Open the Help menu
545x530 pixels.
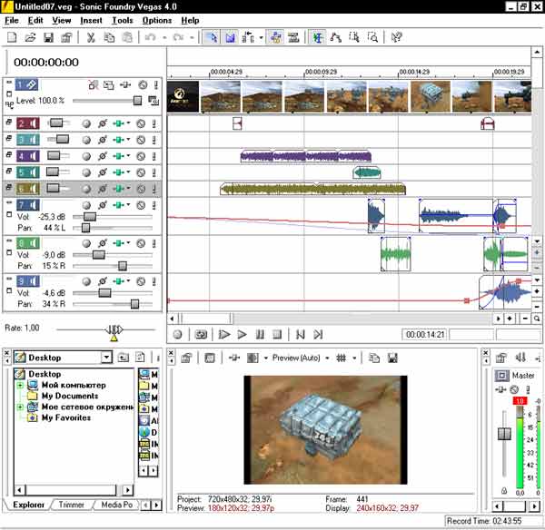(190, 21)
